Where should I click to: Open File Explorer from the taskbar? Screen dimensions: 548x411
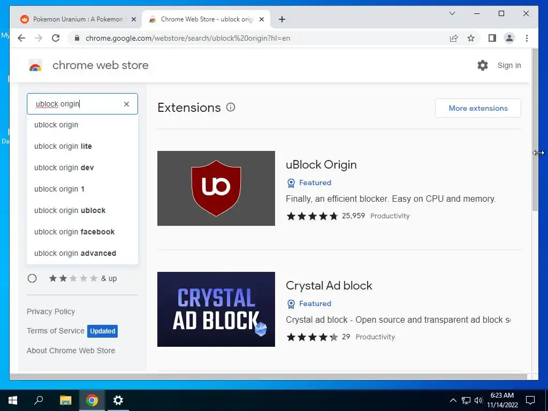pyautogui.click(x=65, y=400)
